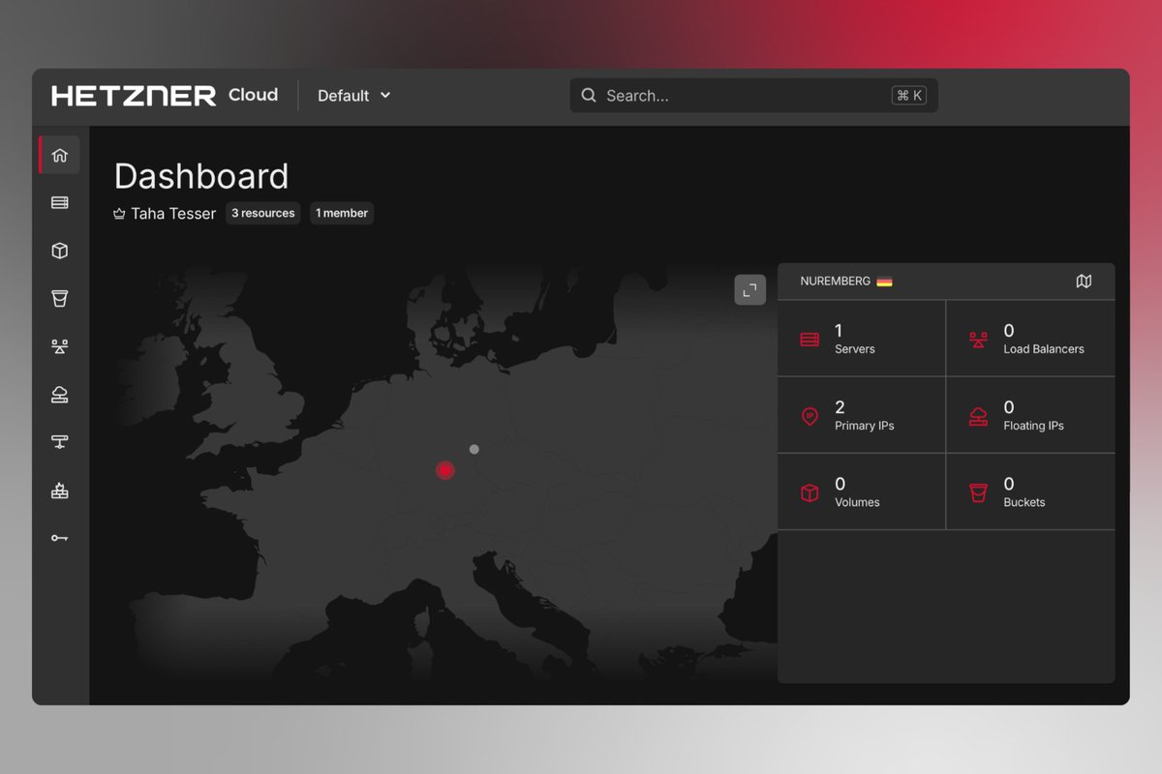Click the red Volumes cube icon in panel
Image resolution: width=1162 pixels, height=774 pixels.
[x=810, y=492]
